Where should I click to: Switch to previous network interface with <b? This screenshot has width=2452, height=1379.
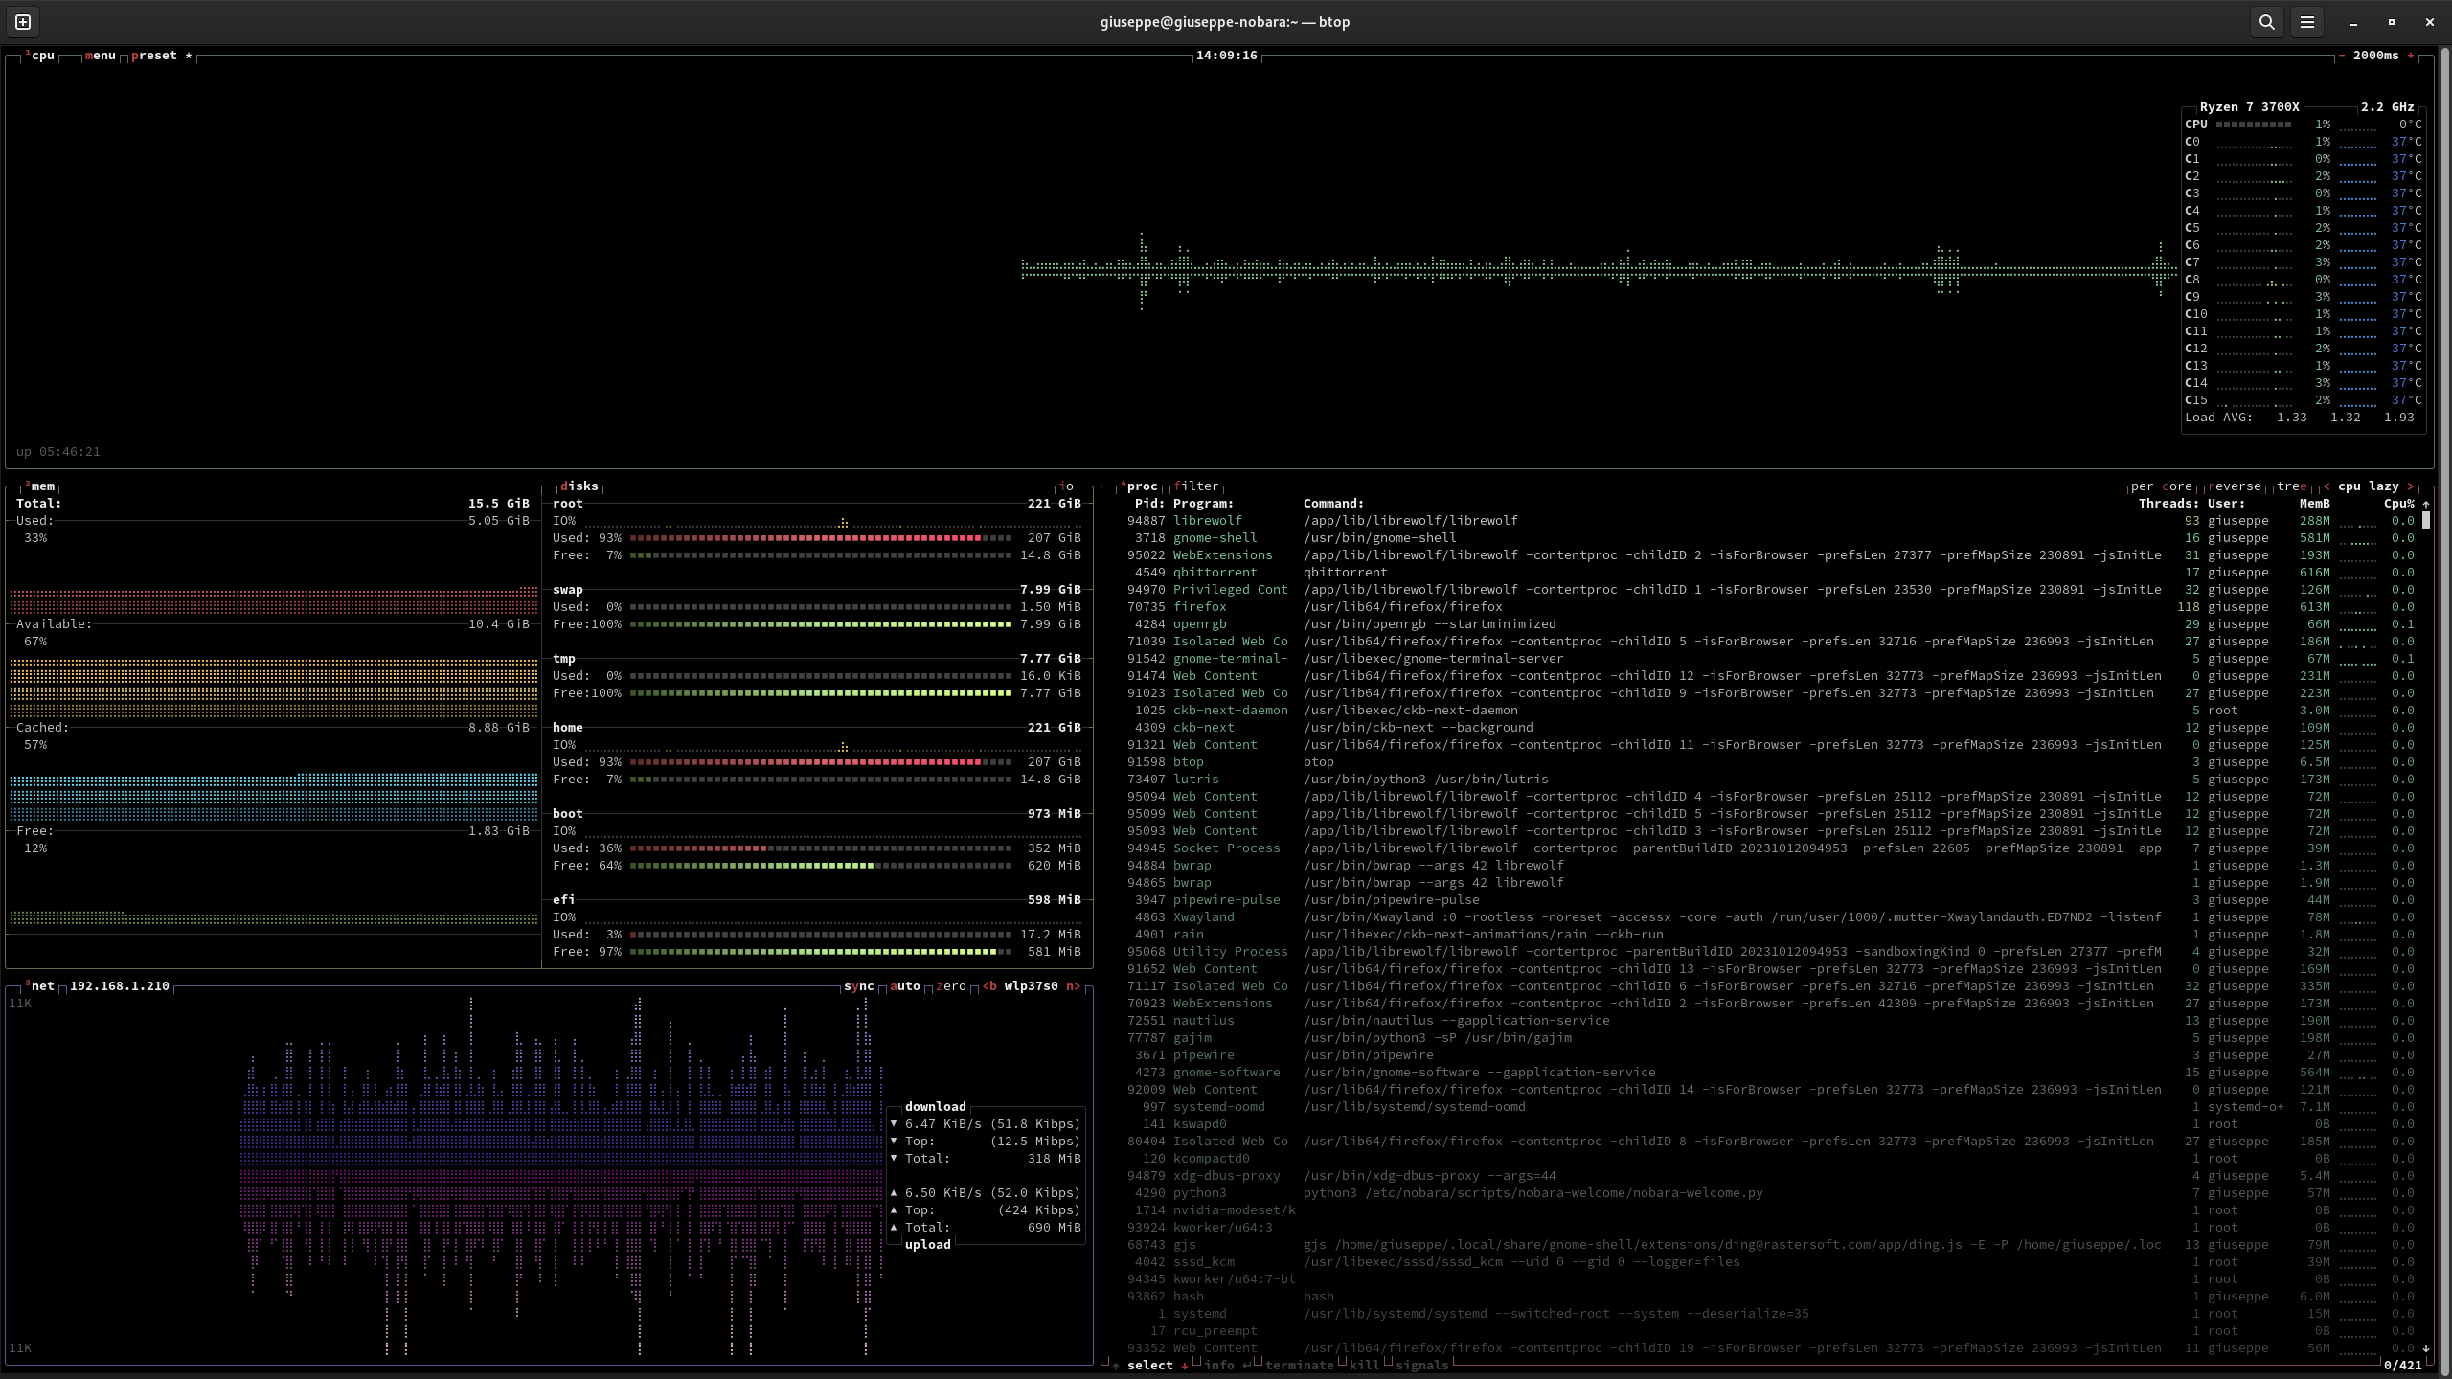989,986
